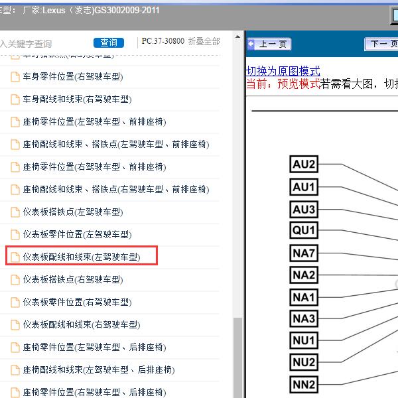Click the NA2 connector box in diagram
This screenshot has height=398, width=398.
coord(304,275)
